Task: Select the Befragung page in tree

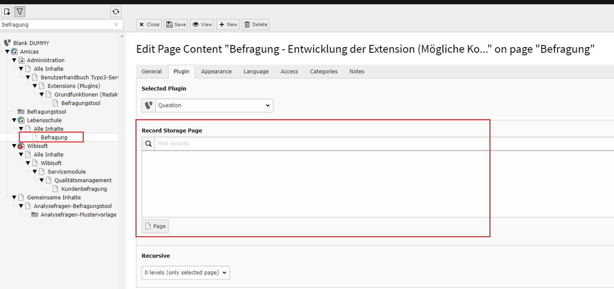Action: (x=54, y=138)
